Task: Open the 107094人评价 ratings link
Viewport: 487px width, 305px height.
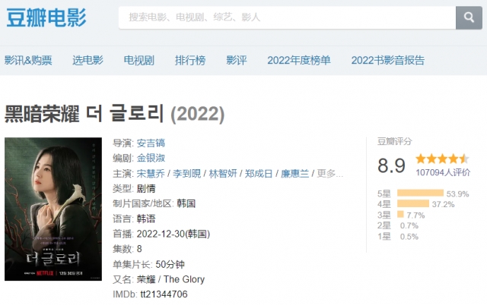Action: point(443,172)
